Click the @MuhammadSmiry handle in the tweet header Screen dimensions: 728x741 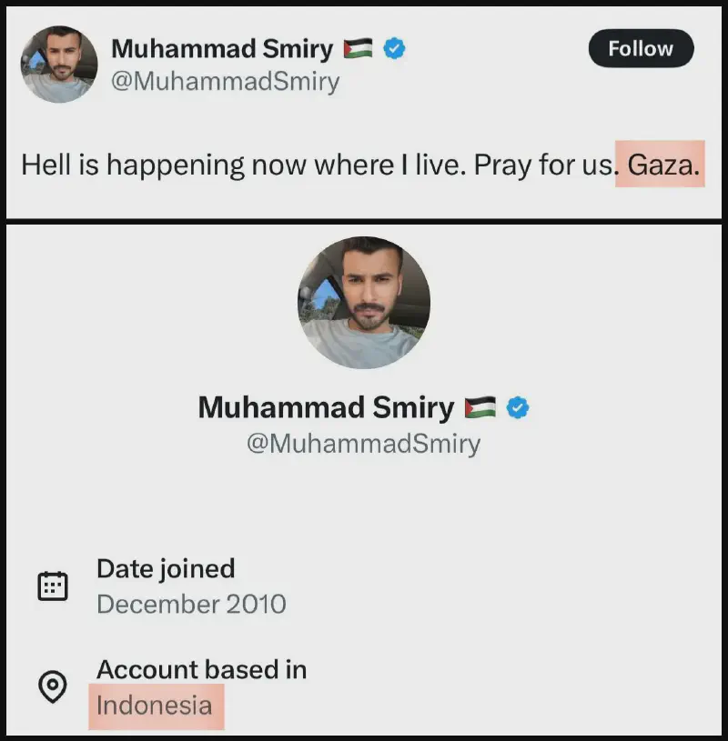click(x=225, y=82)
